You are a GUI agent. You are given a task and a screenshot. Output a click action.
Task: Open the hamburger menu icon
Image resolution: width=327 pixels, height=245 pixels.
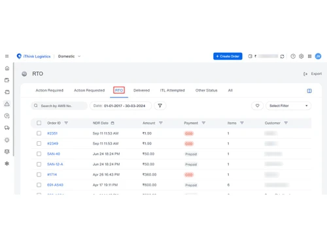[x=7, y=56]
